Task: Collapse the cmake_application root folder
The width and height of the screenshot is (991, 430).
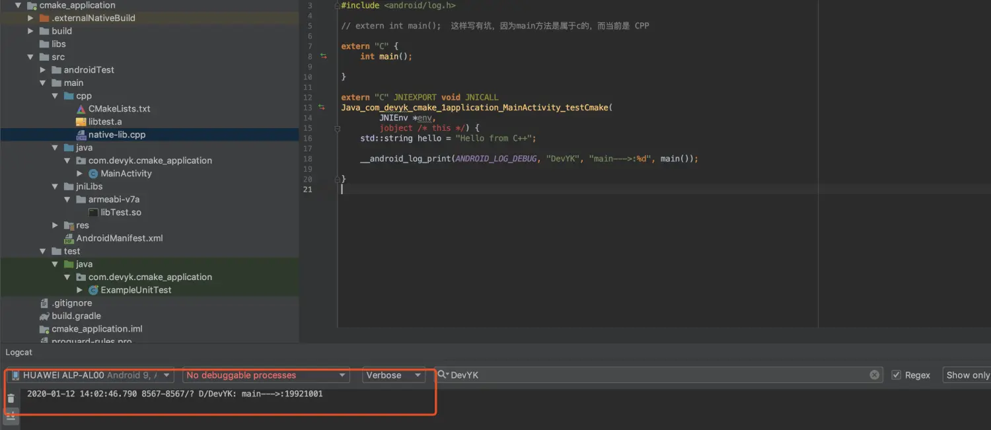Action: (x=18, y=5)
